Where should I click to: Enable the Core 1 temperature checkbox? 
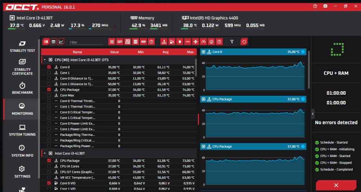point(49,73)
